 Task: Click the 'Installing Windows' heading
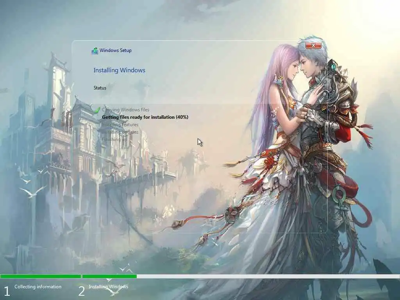click(x=120, y=70)
